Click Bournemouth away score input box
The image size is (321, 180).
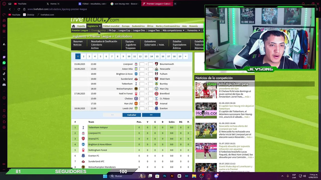click(x=150, y=64)
